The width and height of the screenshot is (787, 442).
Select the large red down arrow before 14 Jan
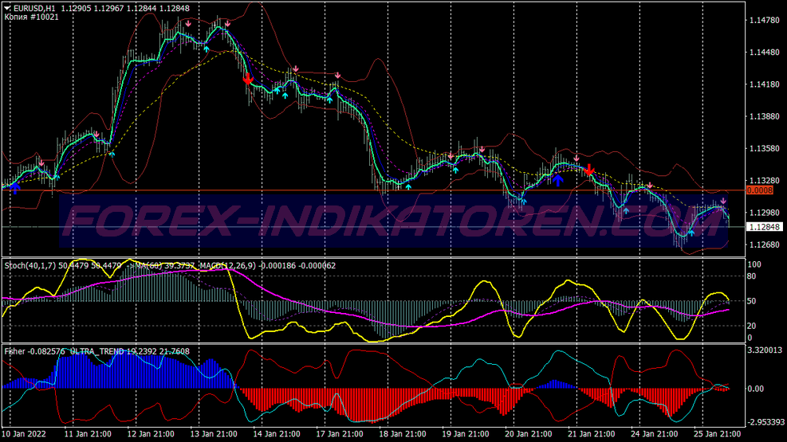point(248,79)
